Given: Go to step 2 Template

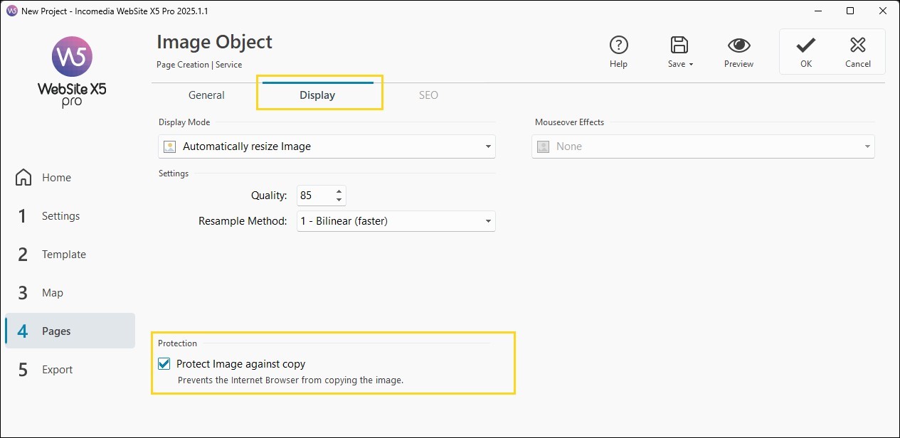Looking at the screenshot, I should 70,255.
